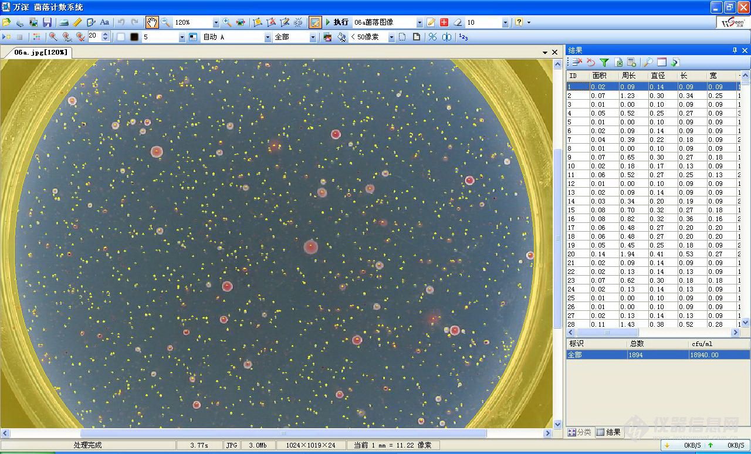
Task: Open the yellow question mark help icon
Action: pos(519,22)
